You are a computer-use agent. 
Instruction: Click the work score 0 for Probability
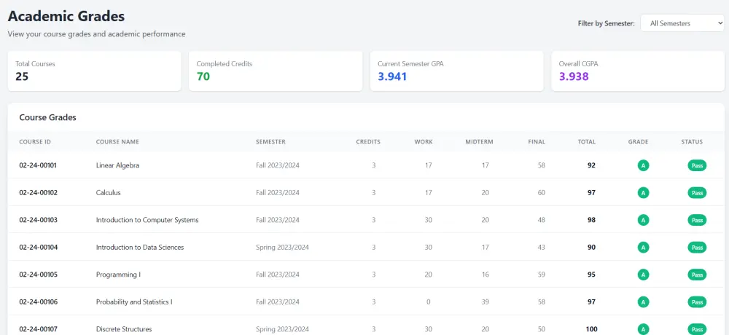click(428, 302)
